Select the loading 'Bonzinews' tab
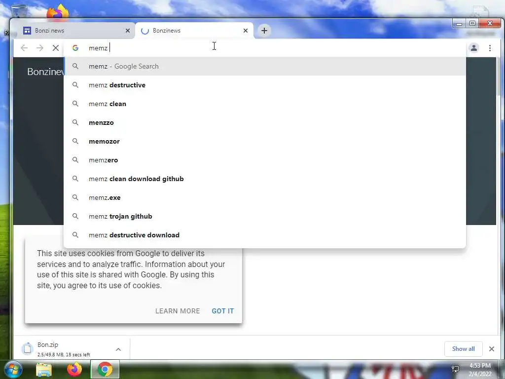Image resolution: width=505 pixels, height=379 pixels. pyautogui.click(x=193, y=31)
